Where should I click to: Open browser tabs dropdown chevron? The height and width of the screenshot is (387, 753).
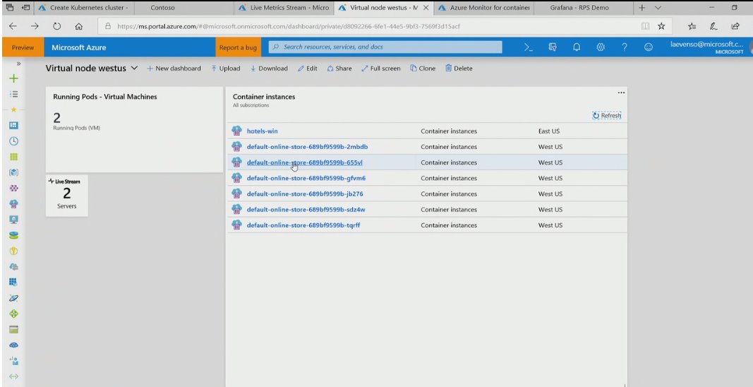[658, 8]
